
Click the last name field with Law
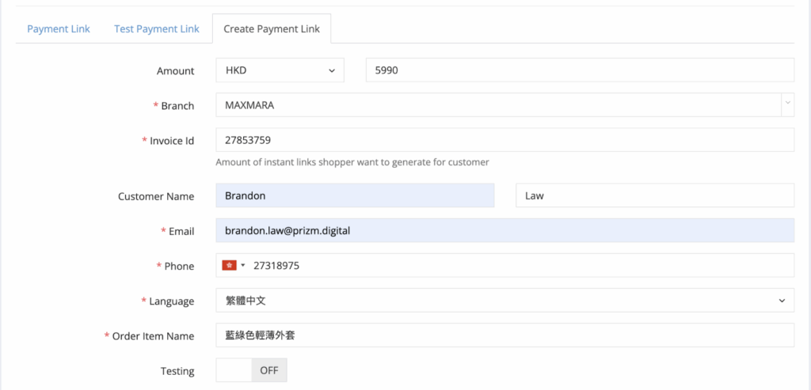click(654, 195)
